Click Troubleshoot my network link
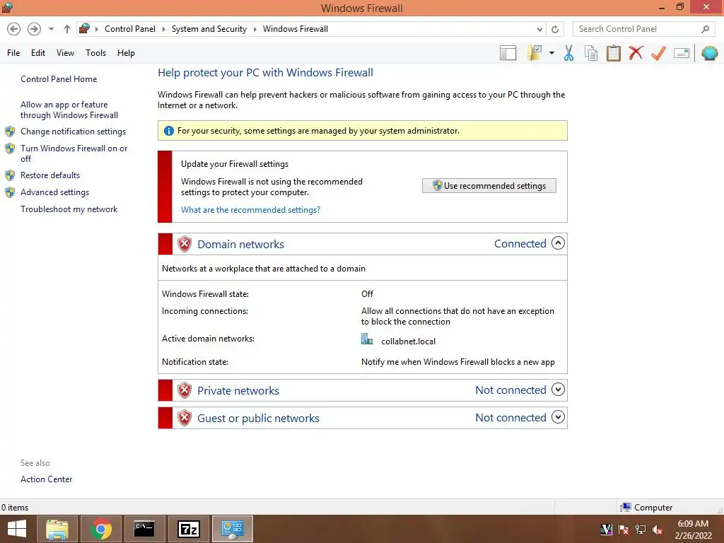Screen dimensions: 724x543 tap(69, 209)
